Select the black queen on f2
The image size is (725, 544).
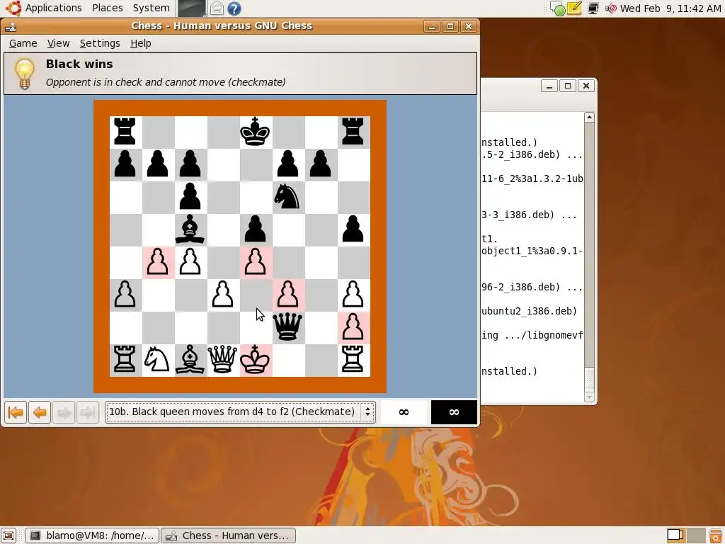click(x=287, y=327)
